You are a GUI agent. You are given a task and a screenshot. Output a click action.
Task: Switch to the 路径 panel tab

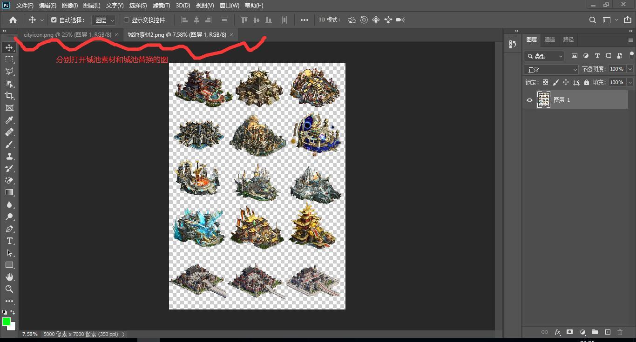click(568, 39)
